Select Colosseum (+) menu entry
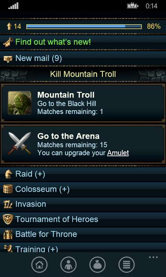 pos(83,189)
